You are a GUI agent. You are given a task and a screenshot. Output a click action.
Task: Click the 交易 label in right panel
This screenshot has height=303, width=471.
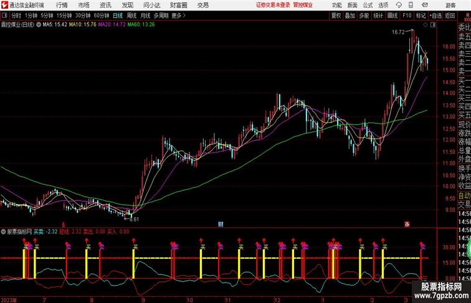click(x=464, y=205)
